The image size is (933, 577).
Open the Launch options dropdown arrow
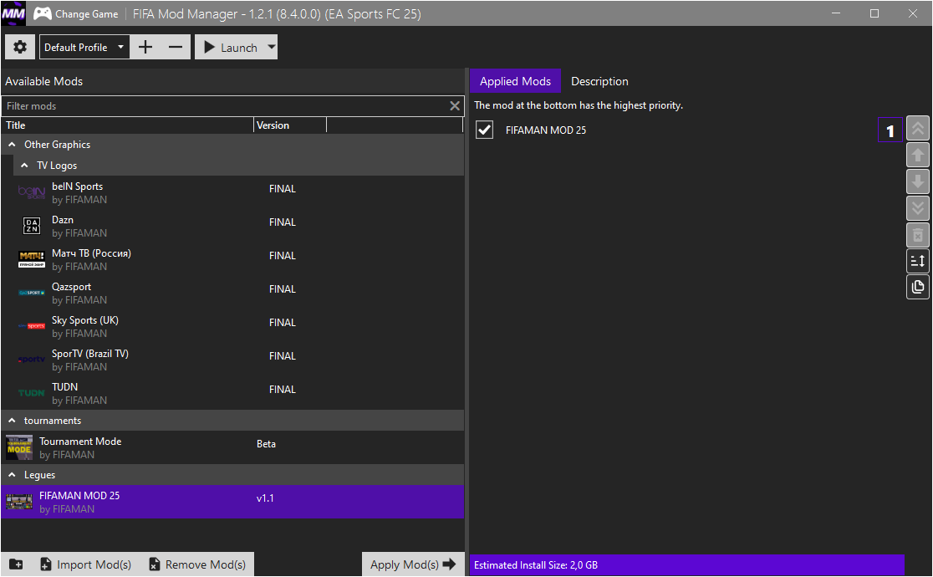click(x=271, y=47)
